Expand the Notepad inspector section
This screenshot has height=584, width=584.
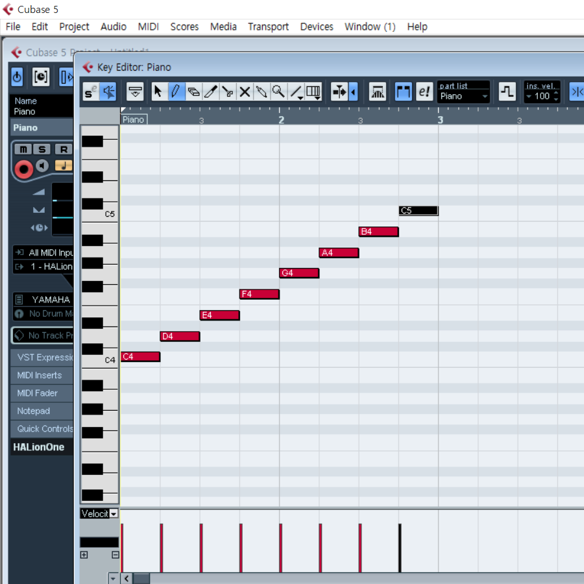pos(42,411)
